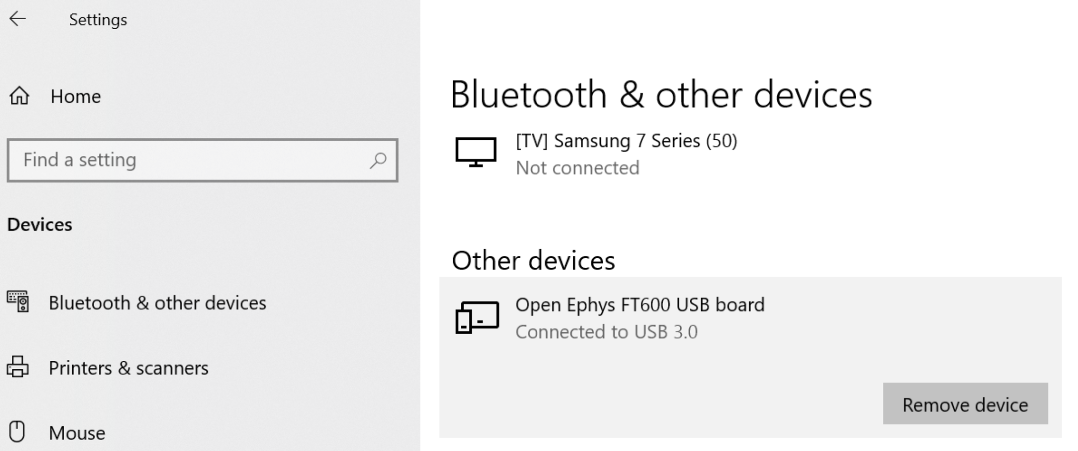Select the Open Ephys FT600 USB board name
The height and width of the screenshot is (451, 1078).
pos(640,305)
